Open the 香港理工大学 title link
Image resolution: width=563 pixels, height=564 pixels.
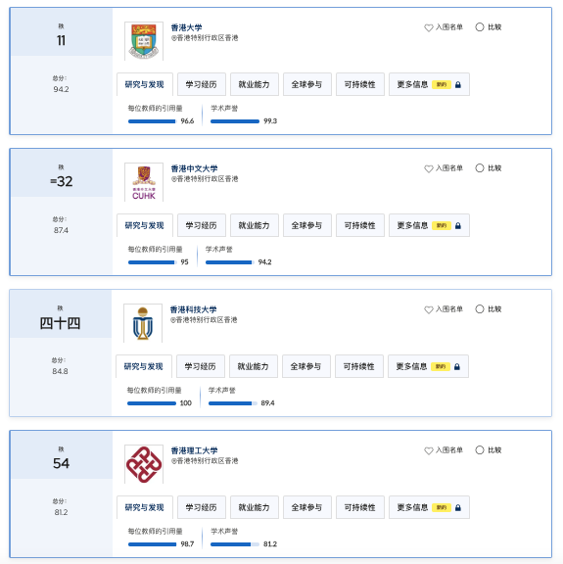(194, 450)
